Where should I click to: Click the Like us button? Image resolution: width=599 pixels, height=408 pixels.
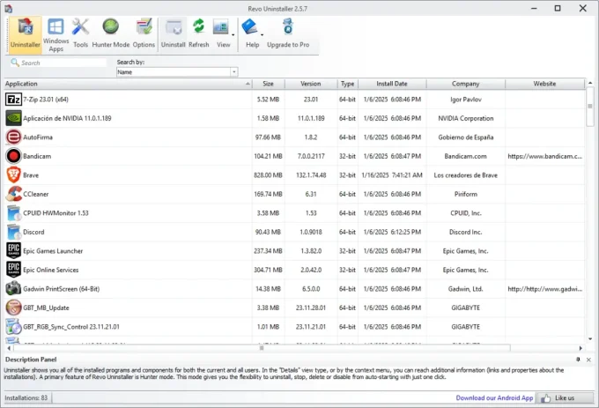click(x=565, y=397)
